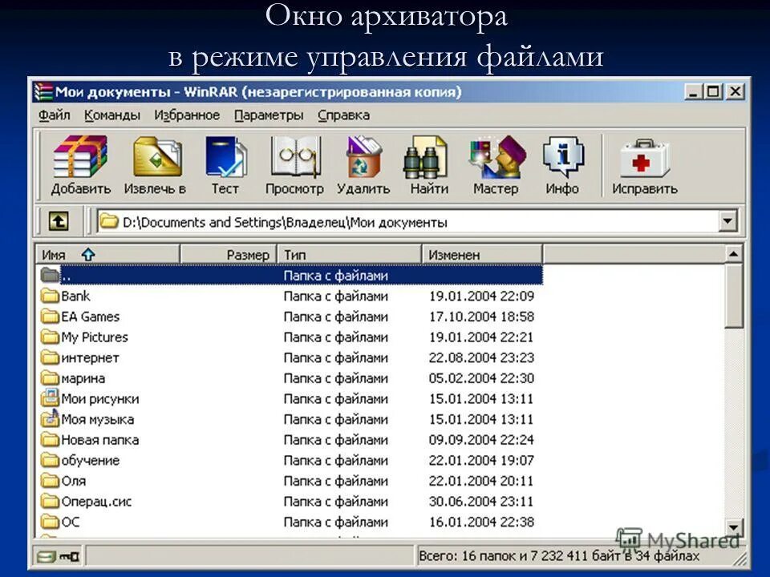This screenshot has height=577, width=770.
Task: Click the Оля folder icon
Action: click(50, 481)
